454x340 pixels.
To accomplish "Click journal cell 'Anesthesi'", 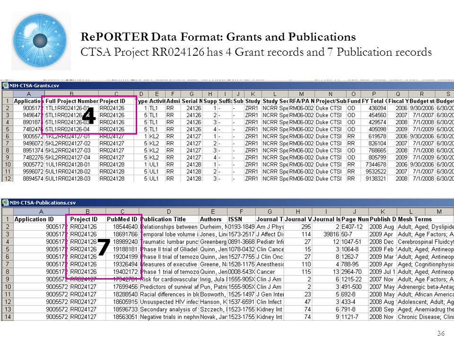I will tap(270, 264).
